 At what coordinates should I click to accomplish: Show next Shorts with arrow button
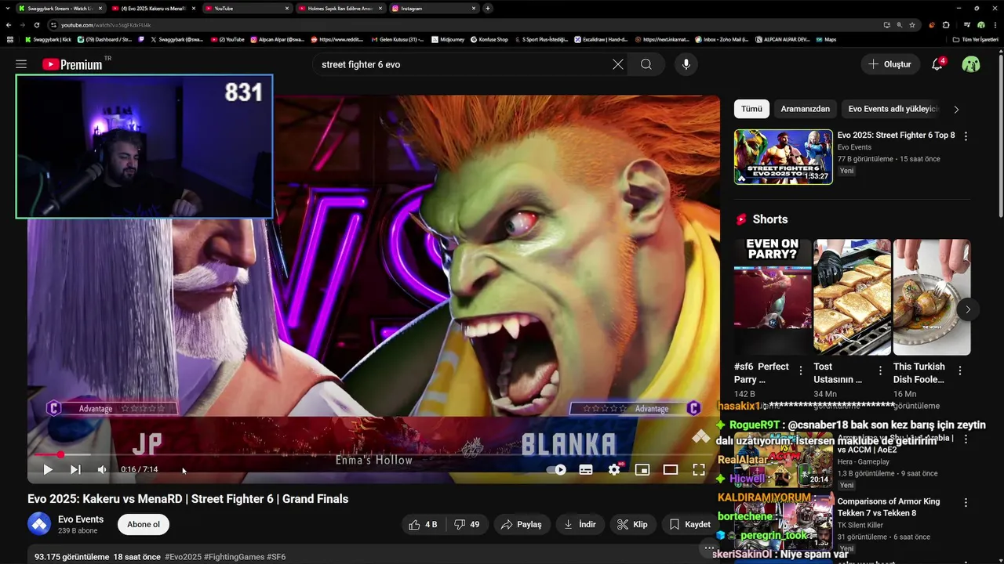point(968,309)
